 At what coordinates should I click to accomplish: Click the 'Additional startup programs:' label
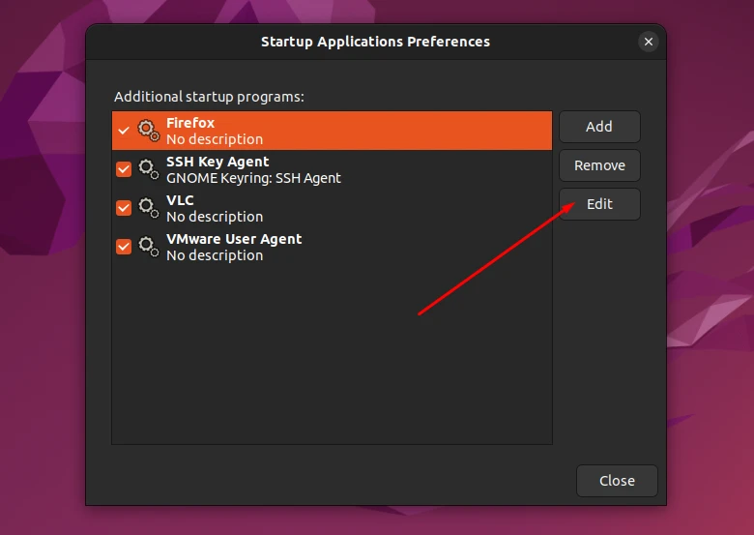click(209, 97)
